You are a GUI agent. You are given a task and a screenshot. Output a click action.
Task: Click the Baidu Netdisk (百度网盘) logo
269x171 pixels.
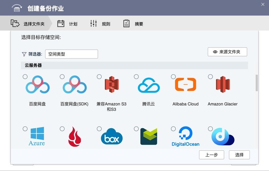pos(38,84)
